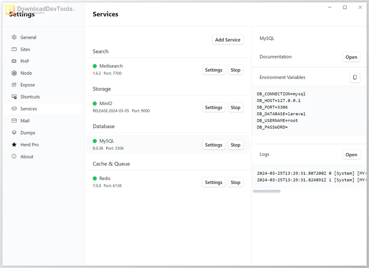Screen dimensions: 369x268
Task: Stop the MySQL service
Action: (235, 145)
